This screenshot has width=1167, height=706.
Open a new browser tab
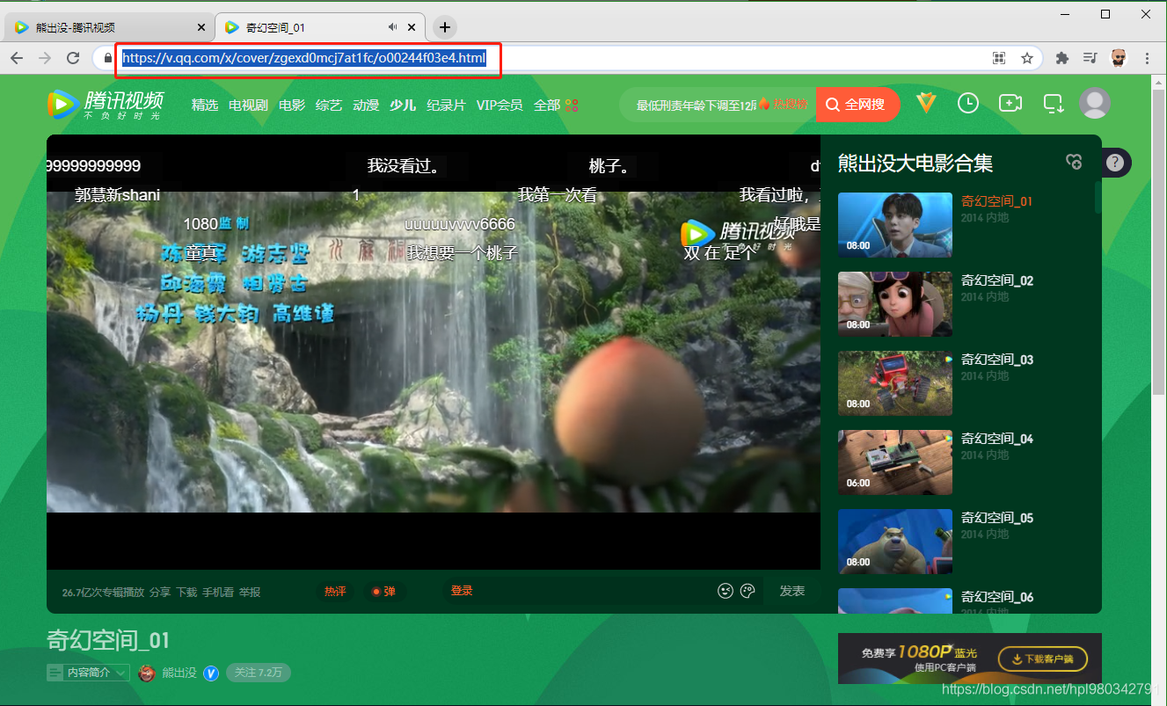click(445, 27)
